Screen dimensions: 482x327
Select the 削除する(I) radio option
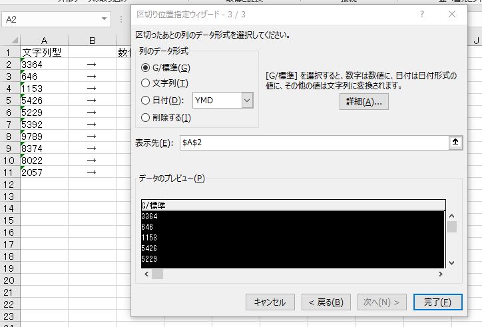(x=145, y=117)
